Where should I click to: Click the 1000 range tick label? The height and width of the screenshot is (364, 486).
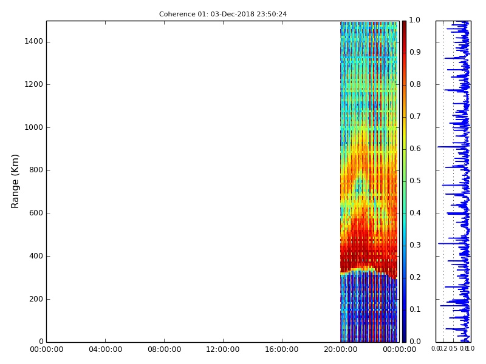tap(34, 127)
